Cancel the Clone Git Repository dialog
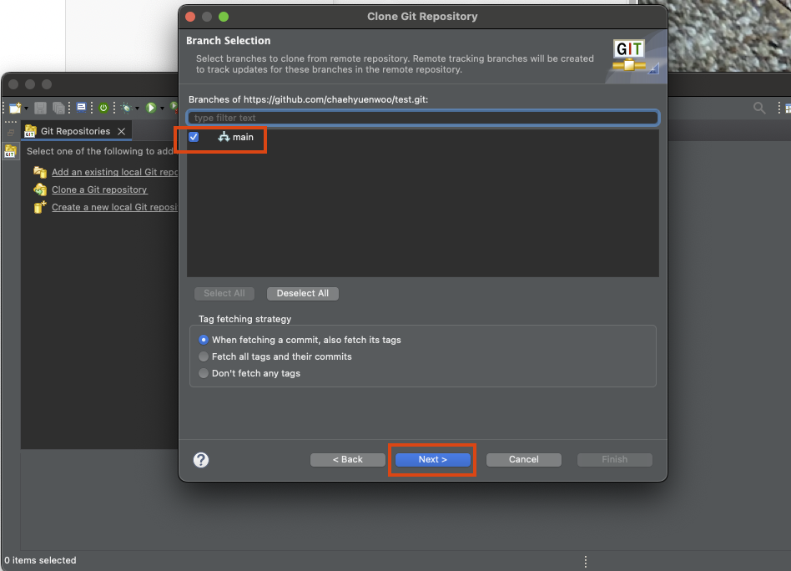The height and width of the screenshot is (571, 791). click(524, 459)
